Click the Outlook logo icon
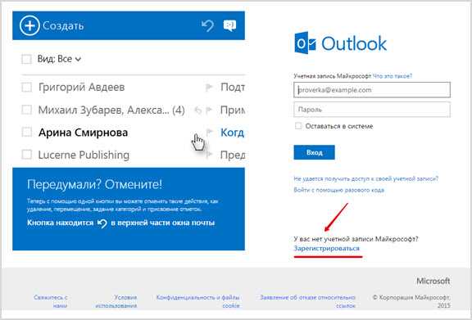Image resolution: width=472 pixels, height=320 pixels. 305,43
